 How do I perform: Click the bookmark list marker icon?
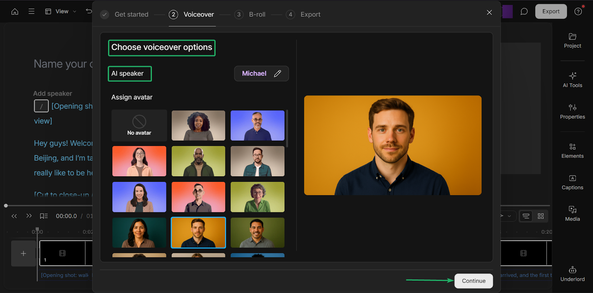(x=44, y=216)
